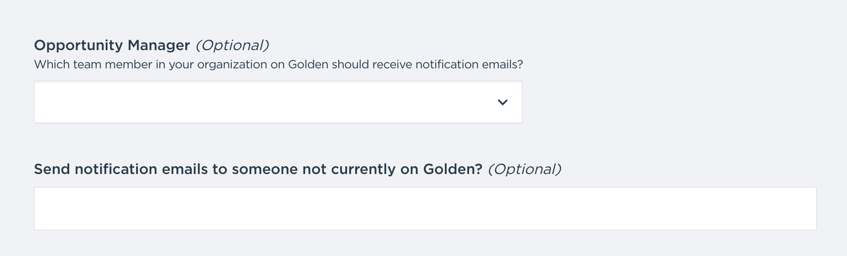Click the word Golden in the helper description
This screenshot has width=847, height=256.
coord(308,65)
